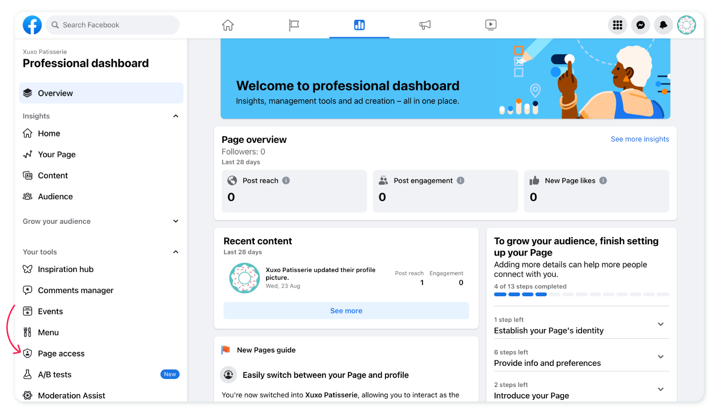The height and width of the screenshot is (413, 718).
Task: Open Inspiration hub tool
Action: [101, 269]
